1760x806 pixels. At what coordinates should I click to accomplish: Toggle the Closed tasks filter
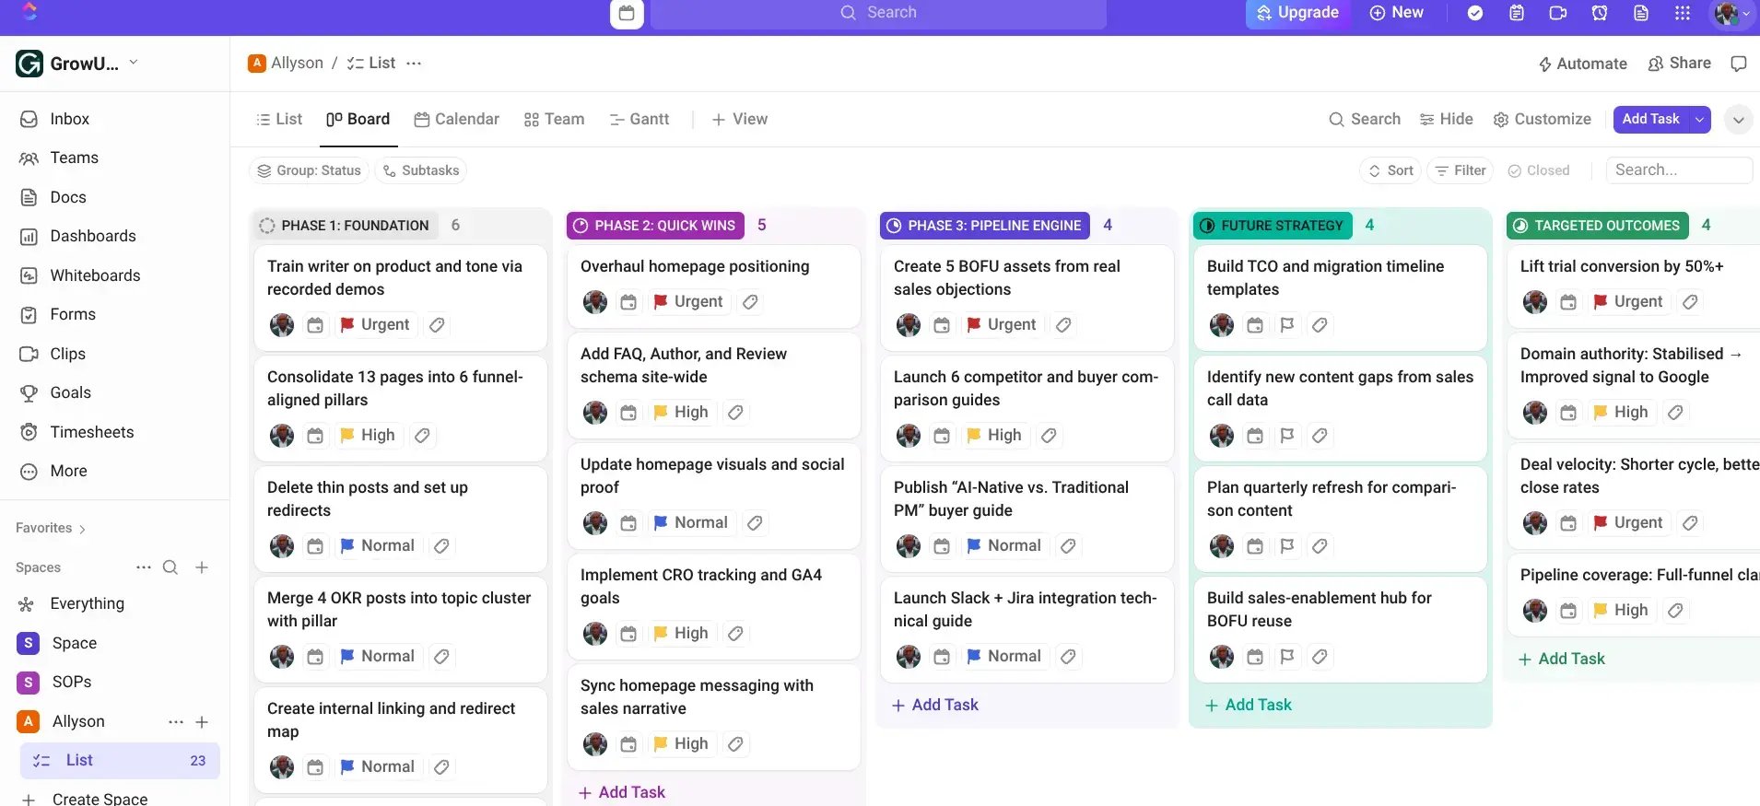[1539, 170]
